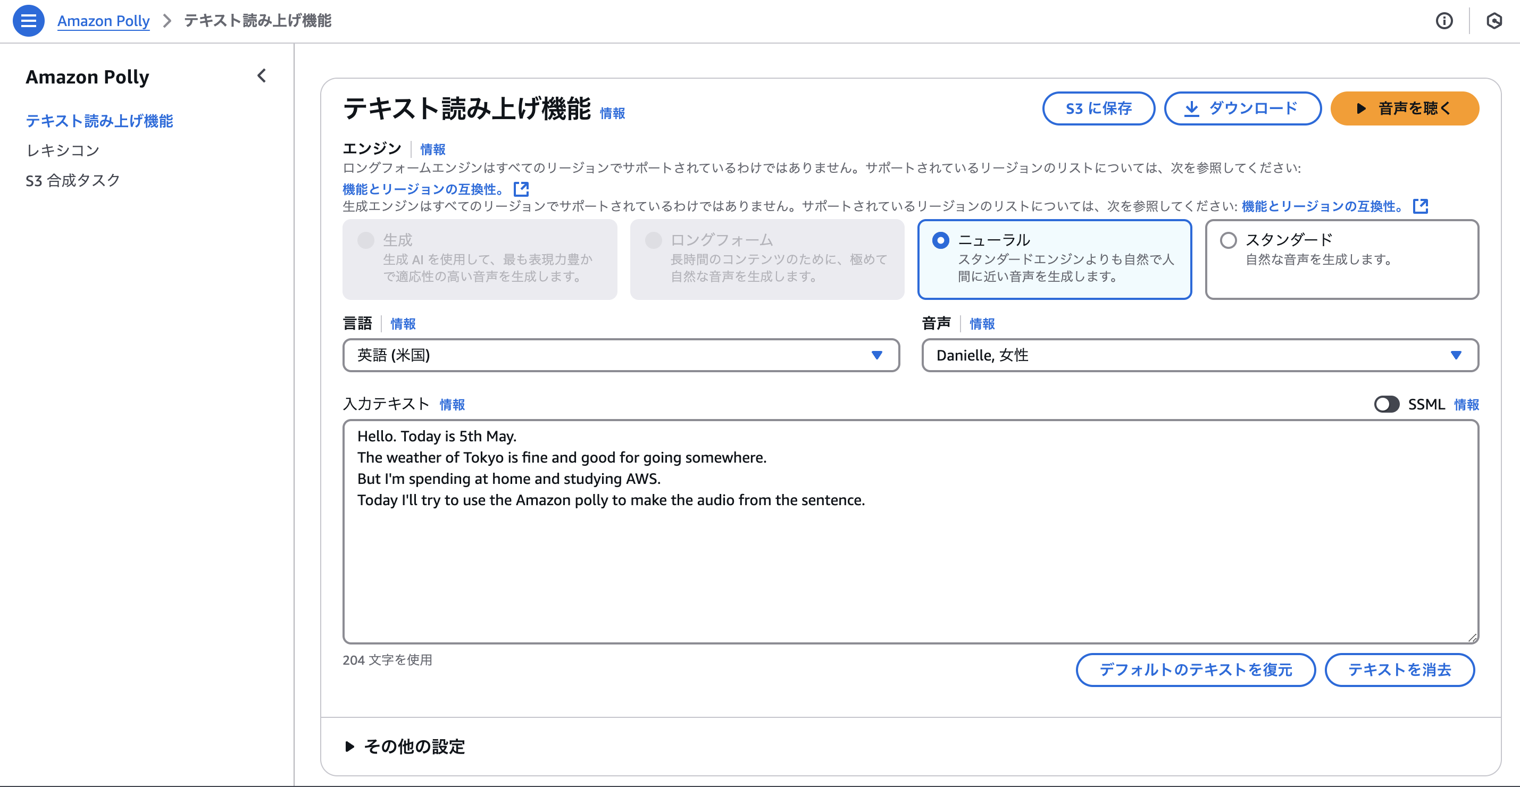Open recently visited services icon top right
Viewport: 1520px width, 787px height.
[1495, 21]
